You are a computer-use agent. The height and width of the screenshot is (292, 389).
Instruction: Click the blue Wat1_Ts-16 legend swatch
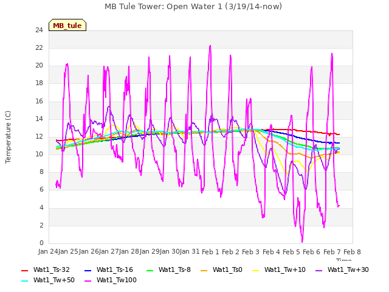click(x=88, y=270)
